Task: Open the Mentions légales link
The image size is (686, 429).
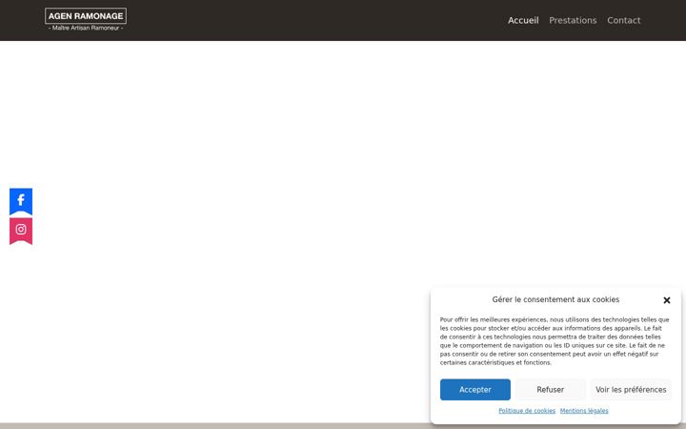Action: (584, 411)
